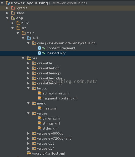Select the MainActivity class name
135x157 pixels.
coord(56,53)
